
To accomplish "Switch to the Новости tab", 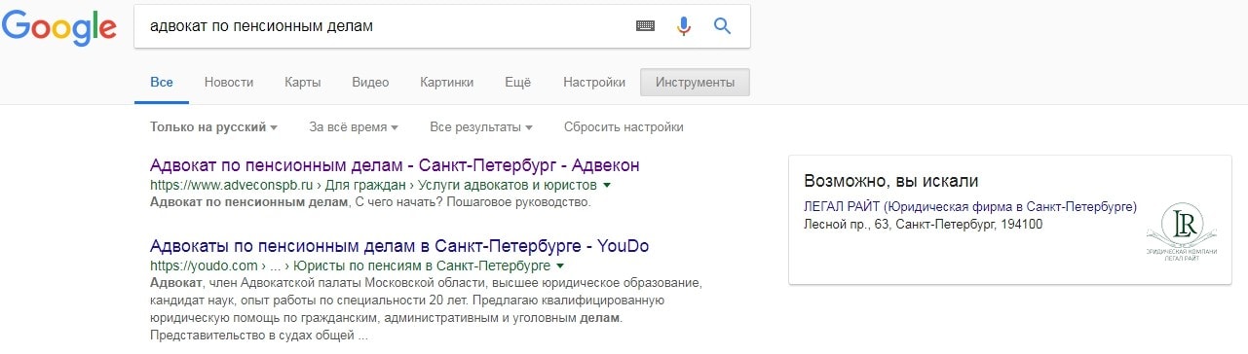I will point(229,83).
